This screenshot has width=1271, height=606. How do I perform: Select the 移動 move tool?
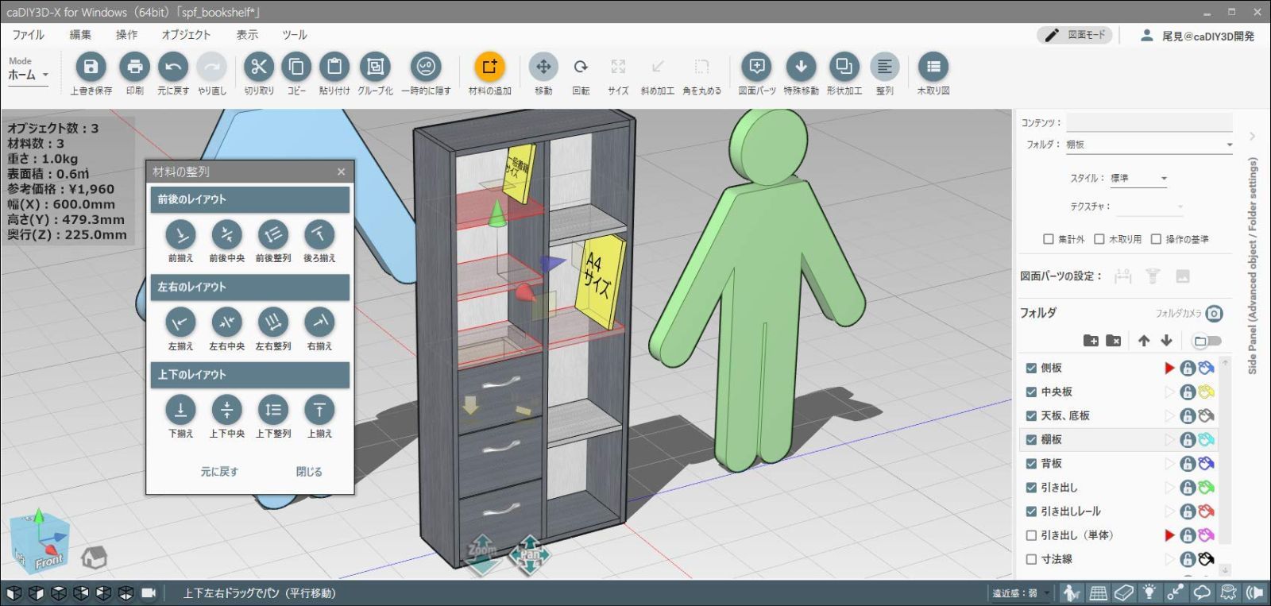tap(543, 67)
